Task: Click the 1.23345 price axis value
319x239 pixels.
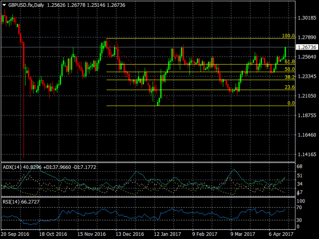Action: [307, 76]
